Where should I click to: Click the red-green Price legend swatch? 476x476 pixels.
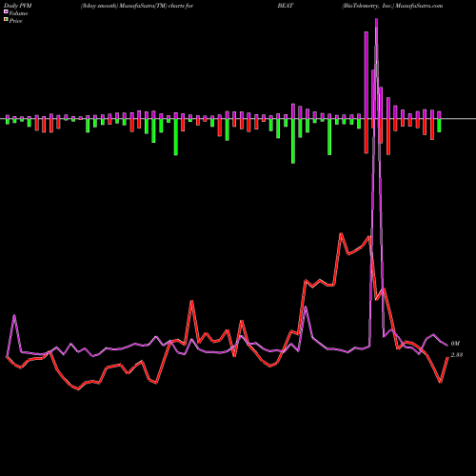(x=6, y=19)
